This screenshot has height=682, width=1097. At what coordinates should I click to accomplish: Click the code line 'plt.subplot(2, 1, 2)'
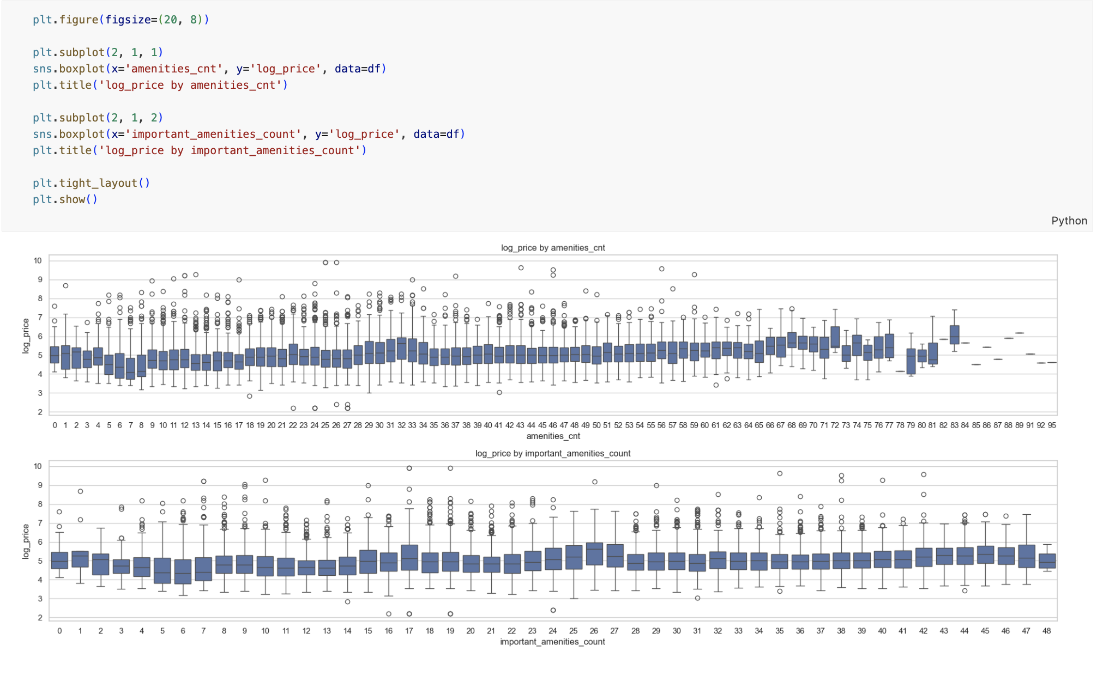[x=98, y=118]
